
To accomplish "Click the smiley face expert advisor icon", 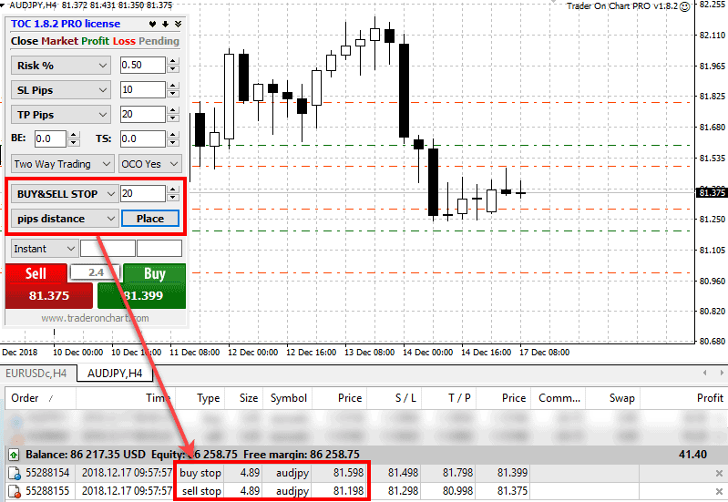I will (685, 6).
